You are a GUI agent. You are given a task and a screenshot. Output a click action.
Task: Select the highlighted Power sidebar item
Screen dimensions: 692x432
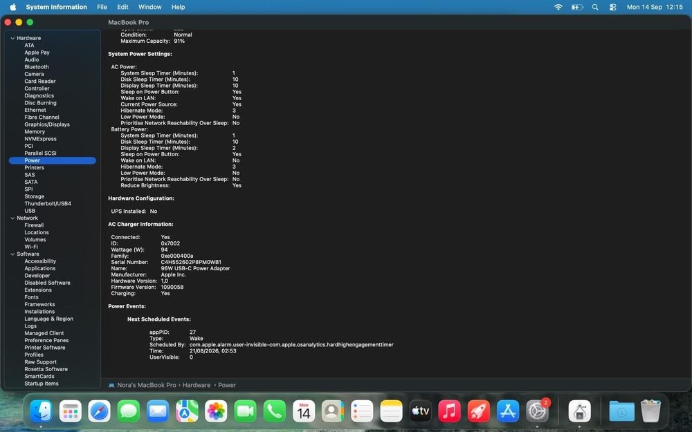click(x=52, y=160)
